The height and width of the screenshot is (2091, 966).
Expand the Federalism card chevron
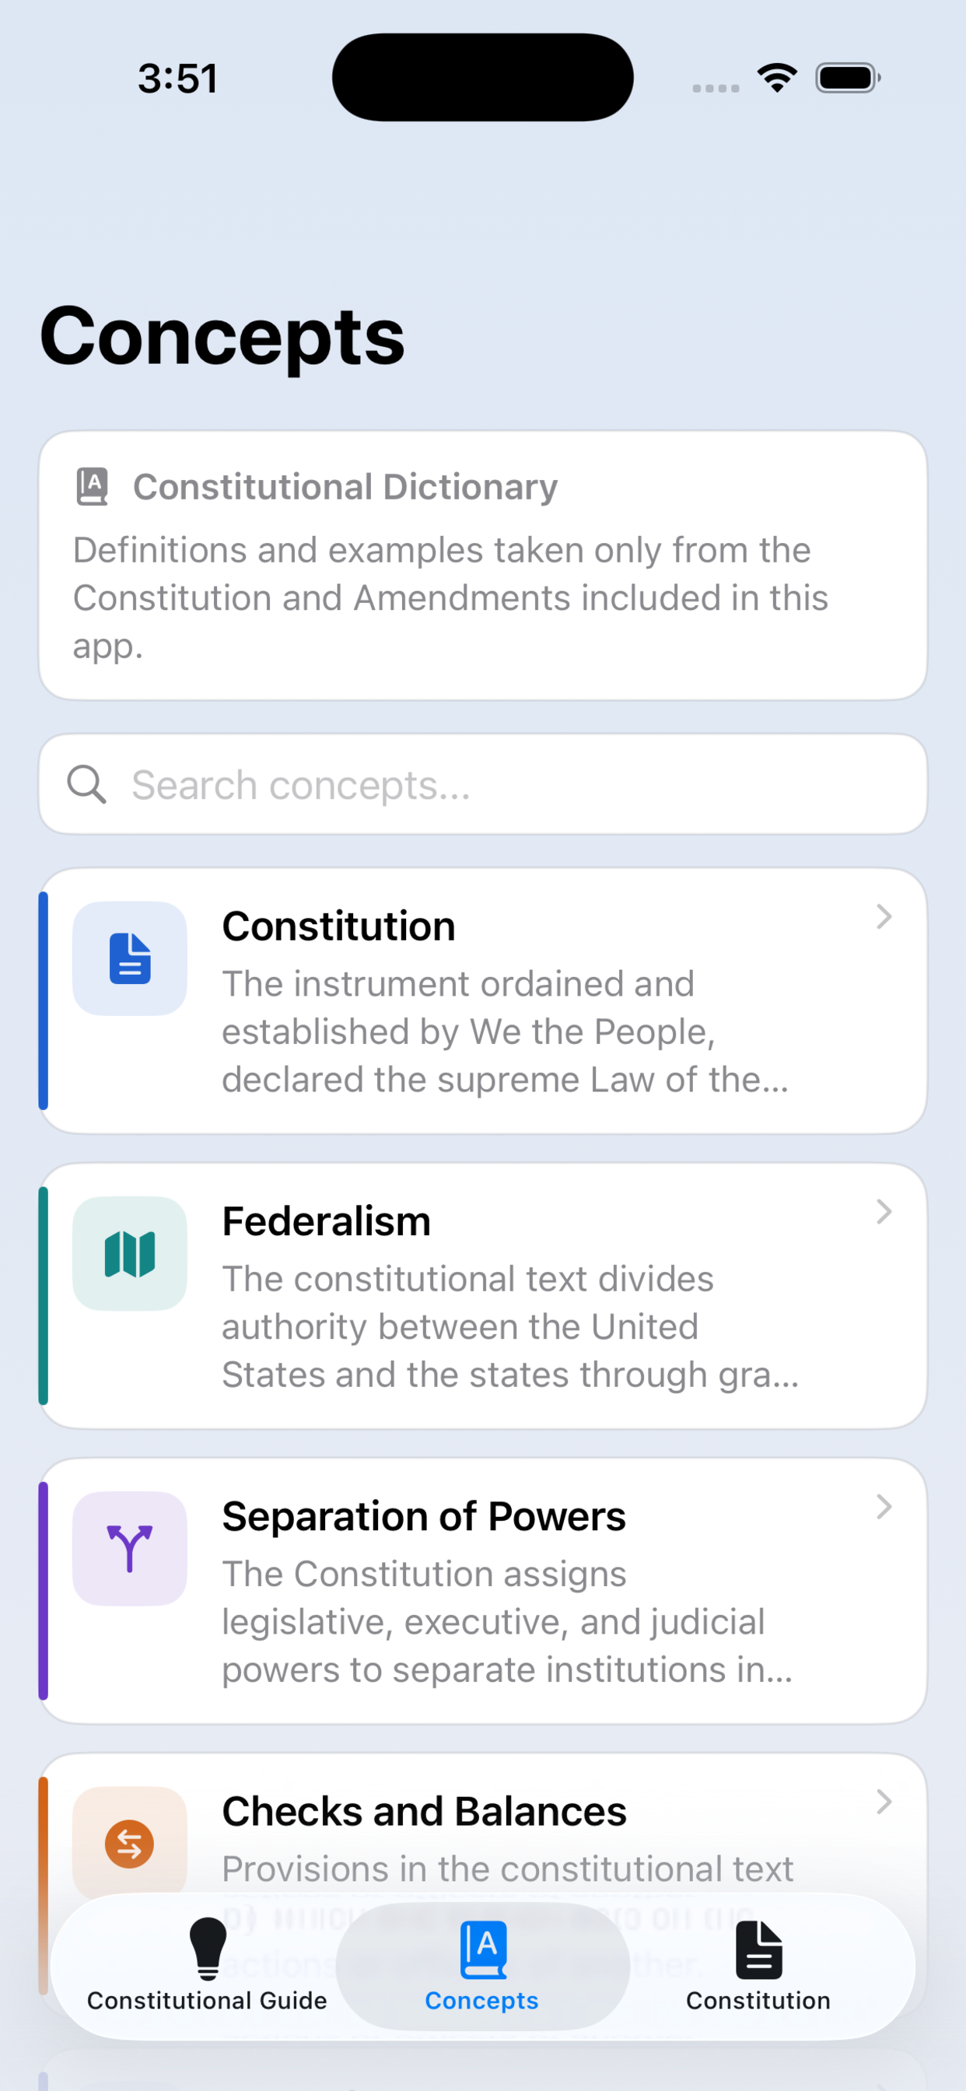click(x=884, y=1212)
